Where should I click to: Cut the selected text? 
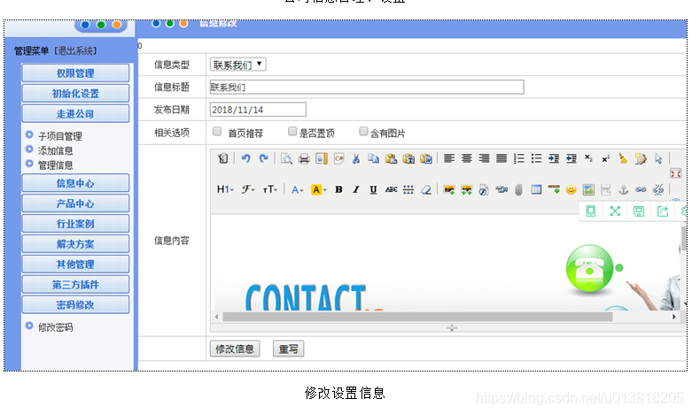[356, 158]
